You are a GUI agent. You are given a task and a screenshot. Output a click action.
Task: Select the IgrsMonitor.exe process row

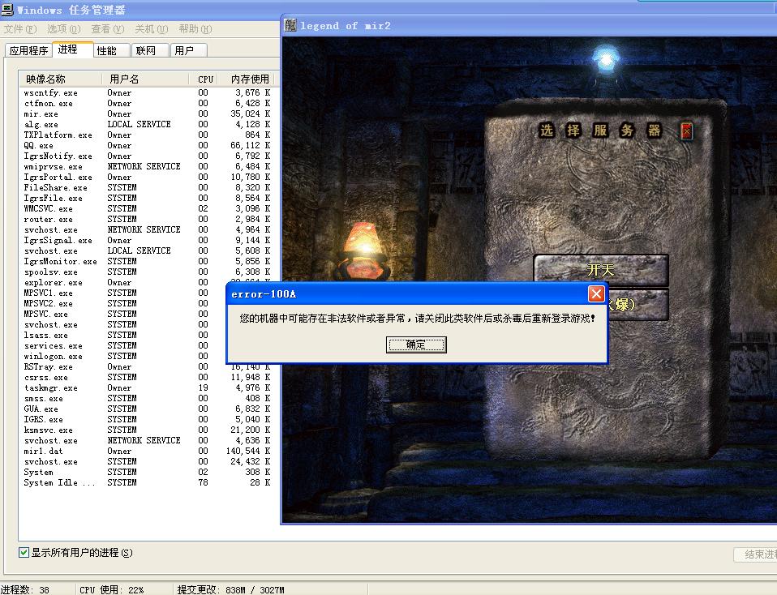point(147,261)
